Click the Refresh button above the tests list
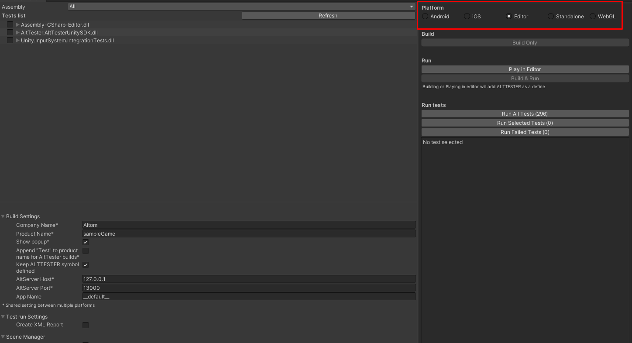The height and width of the screenshot is (343, 632). (x=327, y=15)
